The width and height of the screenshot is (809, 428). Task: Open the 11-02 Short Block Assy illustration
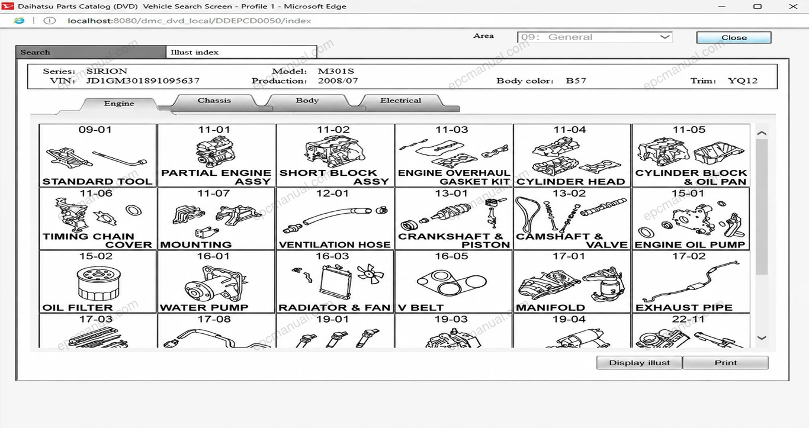335,156
